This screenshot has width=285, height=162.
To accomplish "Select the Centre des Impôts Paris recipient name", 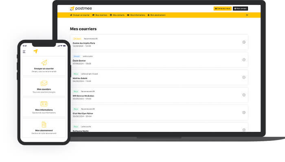I will (84, 43).
